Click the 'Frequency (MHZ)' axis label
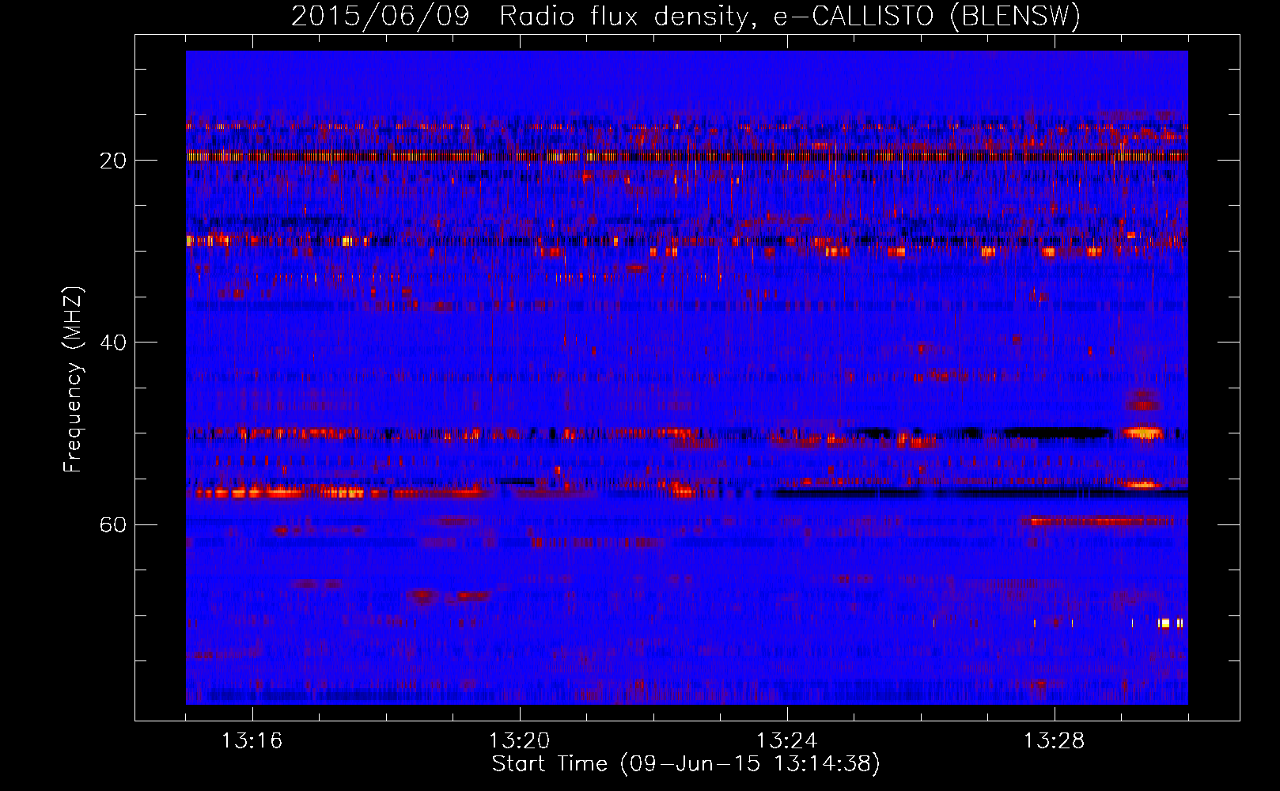 click(73, 380)
